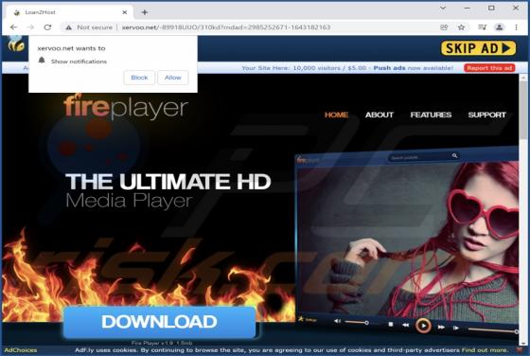Block notifications from xervoo.net
This screenshot has width=530, height=356.
click(139, 78)
